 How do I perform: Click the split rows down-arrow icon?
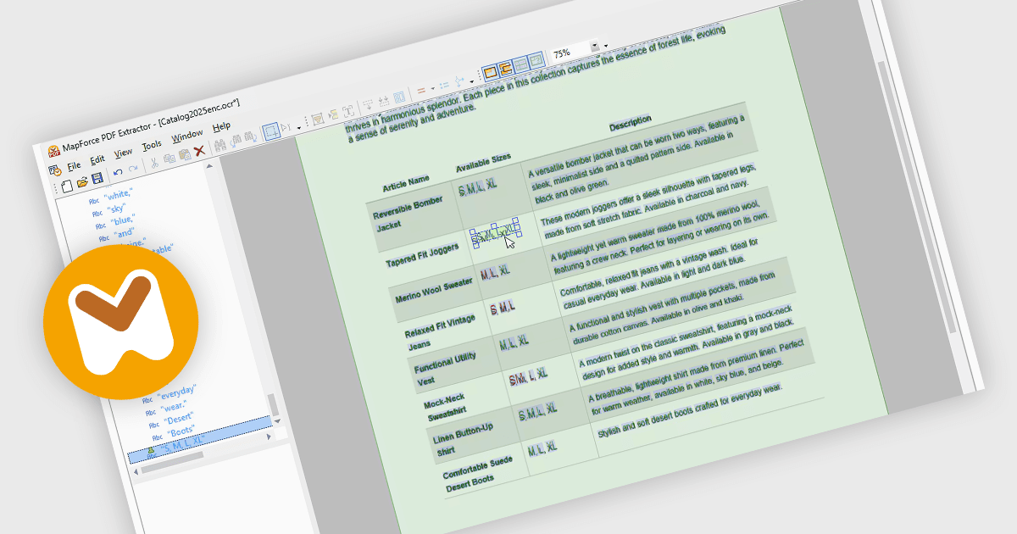point(368,104)
